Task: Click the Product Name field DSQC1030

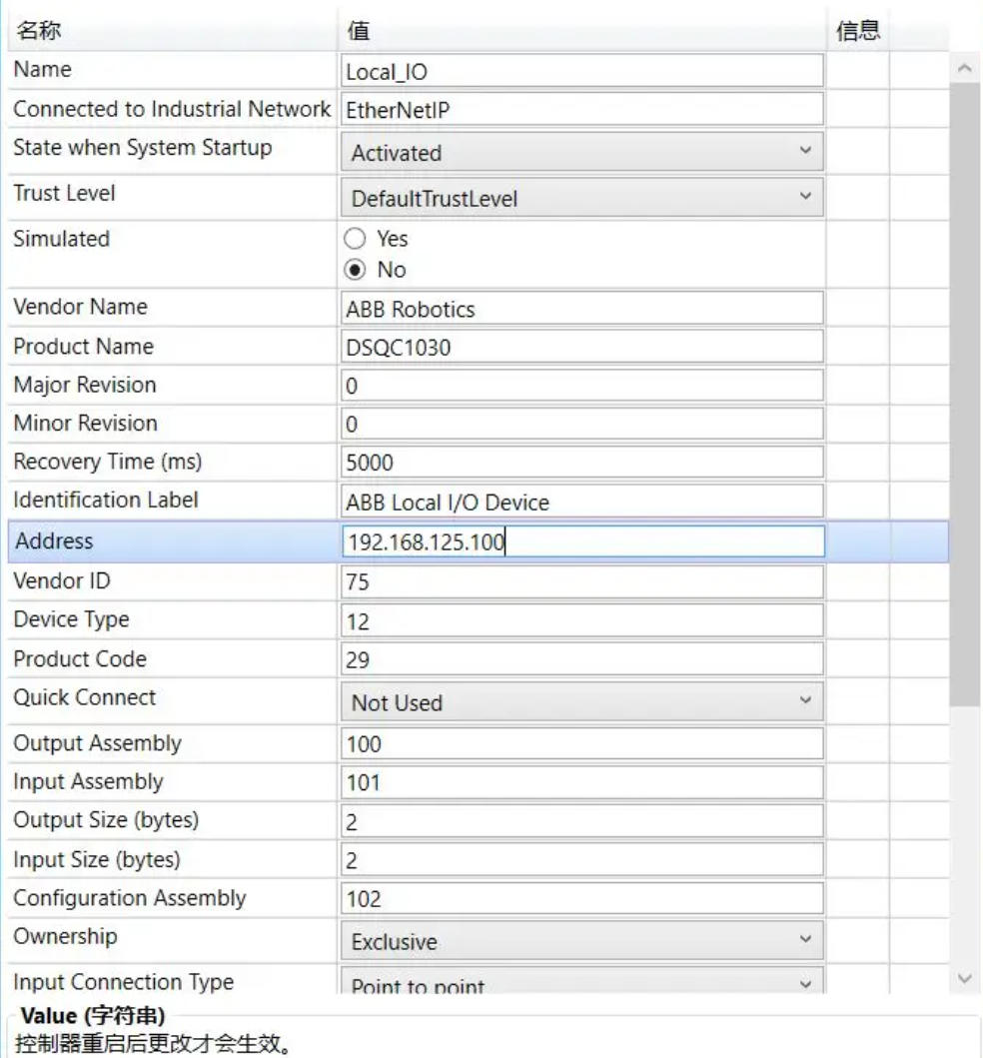Action: [582, 347]
